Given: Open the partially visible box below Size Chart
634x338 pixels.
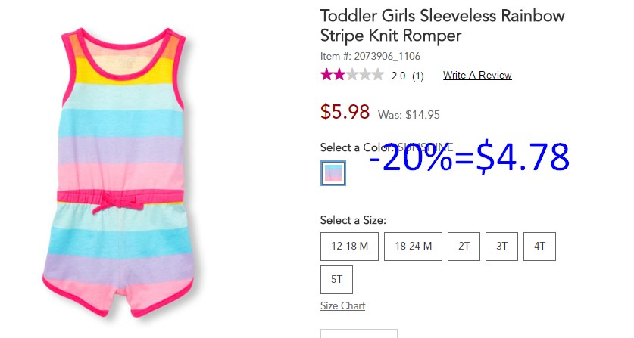Looking at the screenshot, I should click(359, 333).
